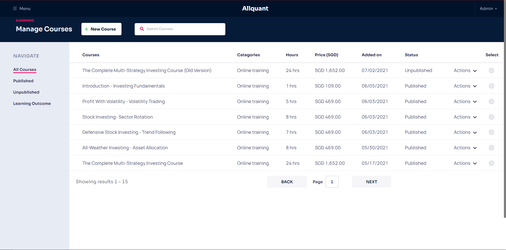Click the New Course button
The width and height of the screenshot is (506, 250).
click(101, 29)
